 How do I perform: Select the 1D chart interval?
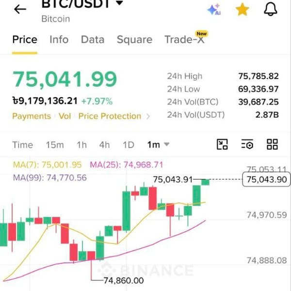[x=129, y=145]
